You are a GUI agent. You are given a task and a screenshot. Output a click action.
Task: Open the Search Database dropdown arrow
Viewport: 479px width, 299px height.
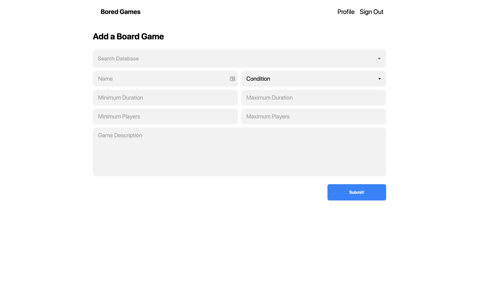(x=379, y=58)
